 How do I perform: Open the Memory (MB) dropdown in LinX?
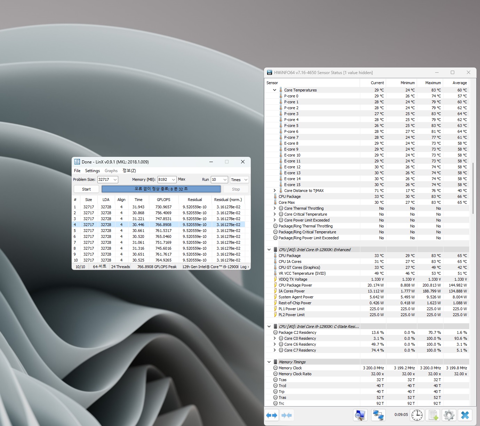click(x=173, y=180)
